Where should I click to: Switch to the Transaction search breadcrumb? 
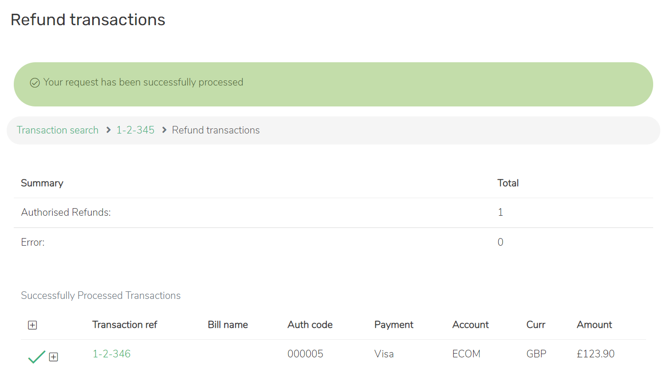[57, 130]
